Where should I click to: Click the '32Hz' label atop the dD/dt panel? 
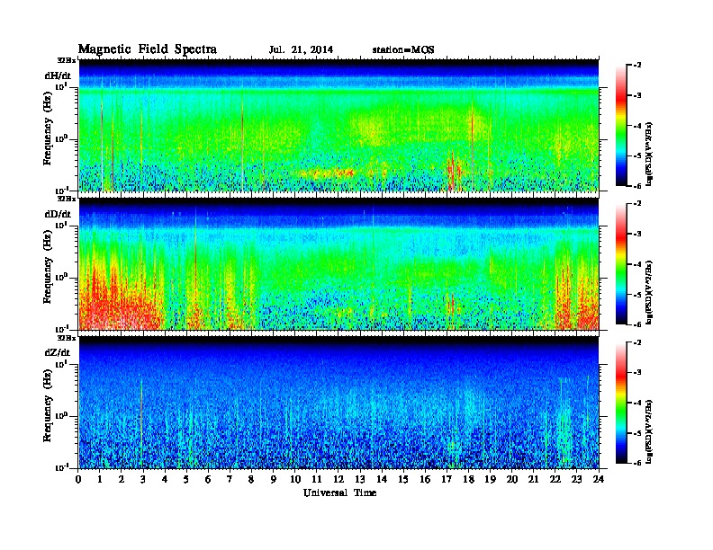pyautogui.click(x=66, y=199)
